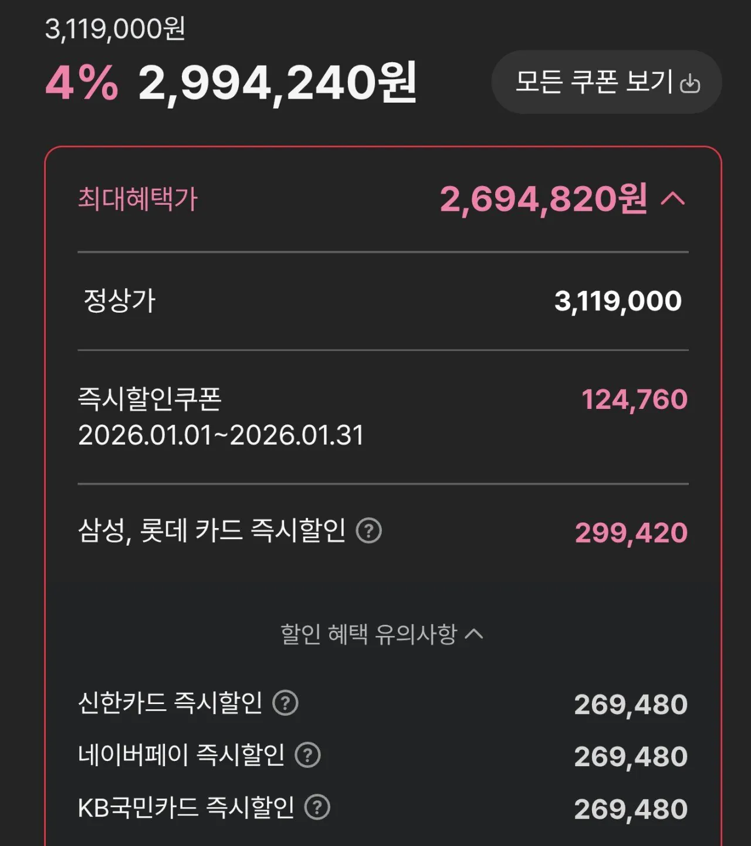Tap the circular help icon near KB국민카드 row
751x846 pixels.
coord(317,807)
